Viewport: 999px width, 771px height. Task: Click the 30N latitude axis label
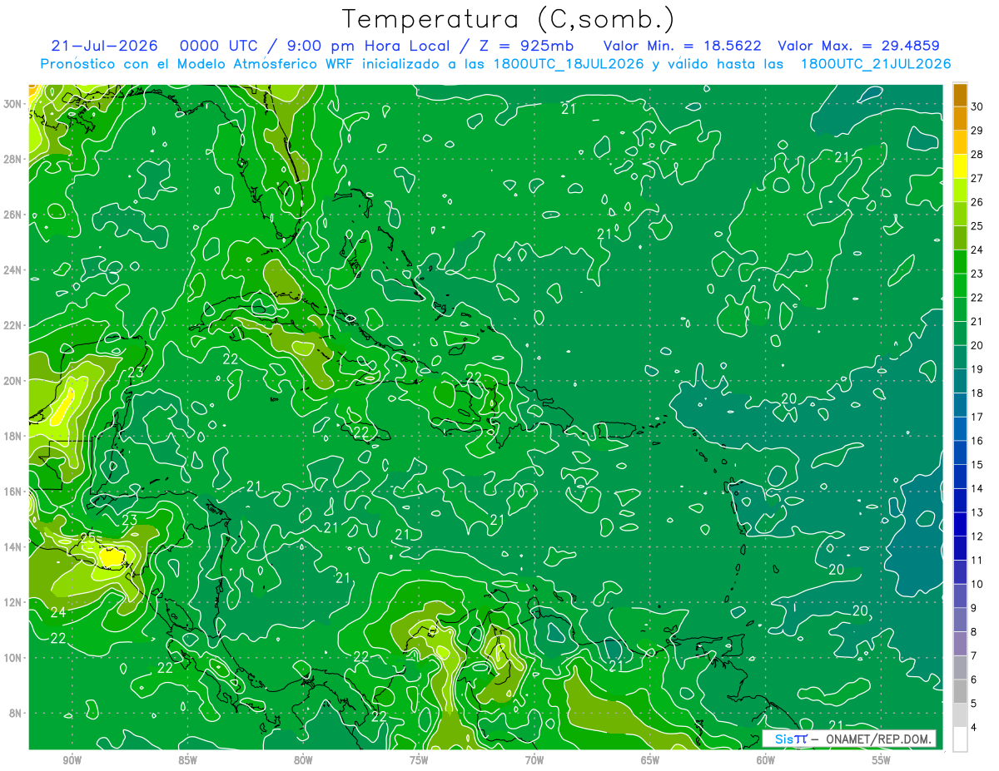(14, 104)
